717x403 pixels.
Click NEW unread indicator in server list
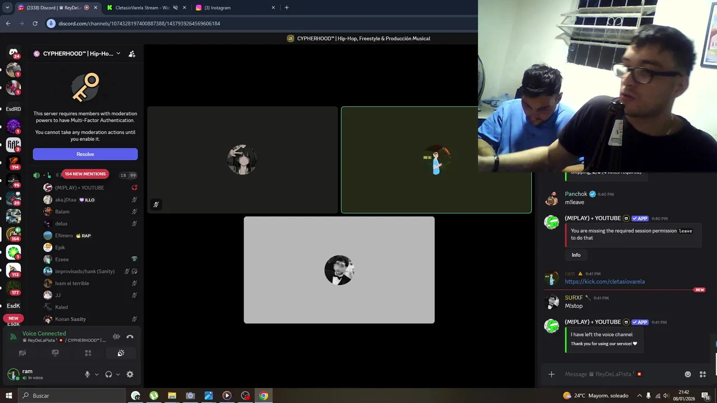click(x=13, y=318)
